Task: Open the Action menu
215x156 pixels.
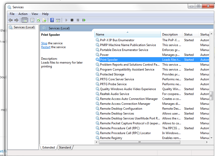Action: click(23, 14)
